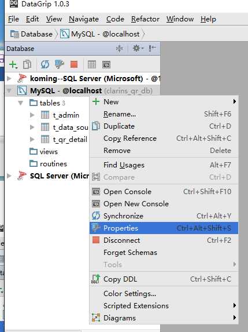Click the Disconnect menu entry
Screen dimensions: 248x332
pyautogui.click(x=164, y=240)
